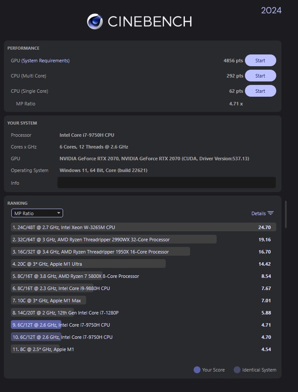Select the 8C Apple M1 ranking row

click(144, 349)
